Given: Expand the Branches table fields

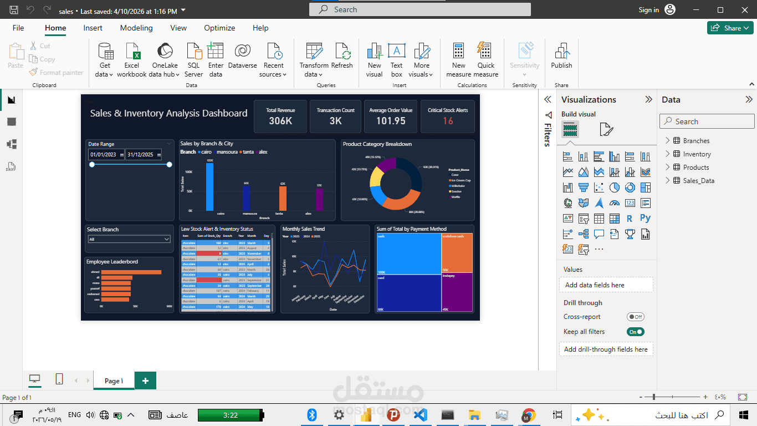Looking at the screenshot, I should pos(668,141).
